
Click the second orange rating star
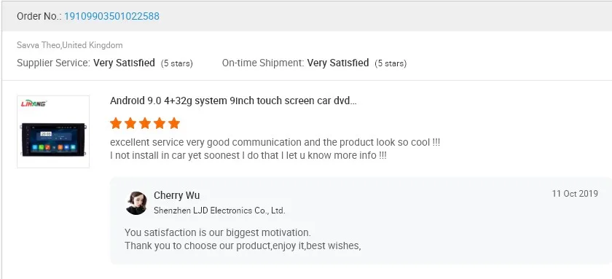coord(130,123)
